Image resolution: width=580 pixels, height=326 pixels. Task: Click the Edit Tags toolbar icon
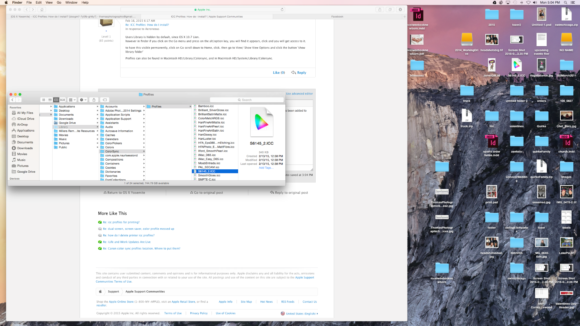click(105, 100)
